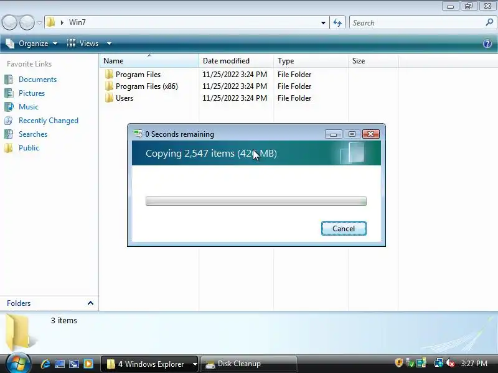Click the Recently Changed sidebar icon
The width and height of the screenshot is (498, 373).
tap(9, 121)
